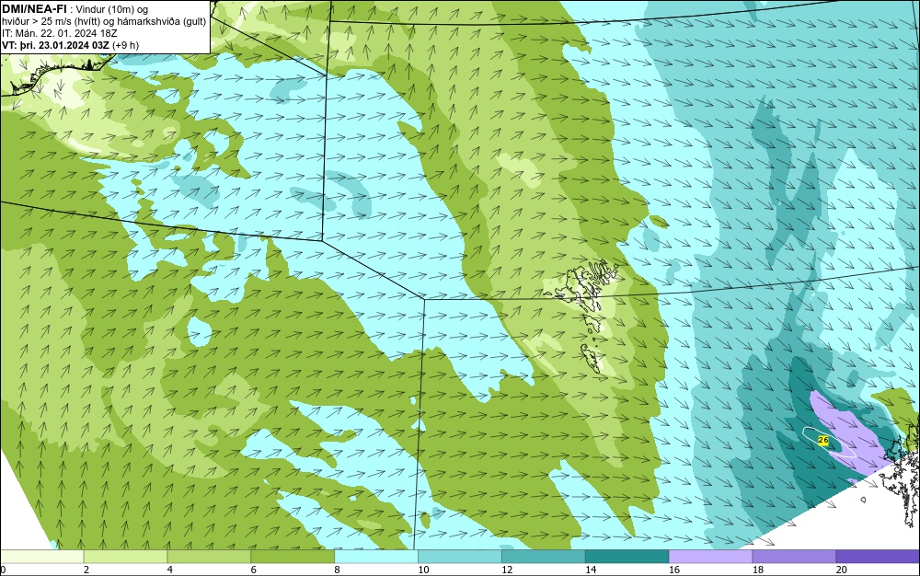This screenshot has height=576, width=920.
Task: Click the 6–8 m/s green legend swatch
Action: [x=293, y=556]
